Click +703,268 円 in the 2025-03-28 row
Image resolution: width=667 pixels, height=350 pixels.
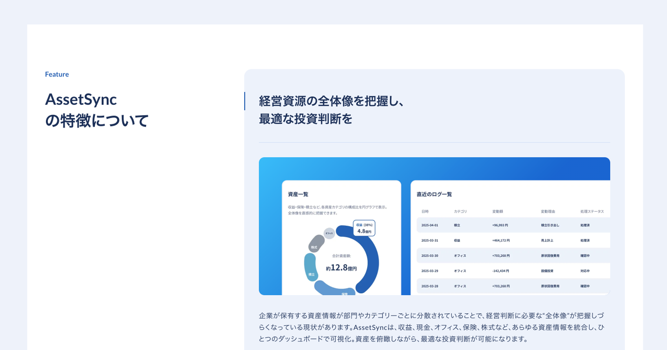(501, 286)
